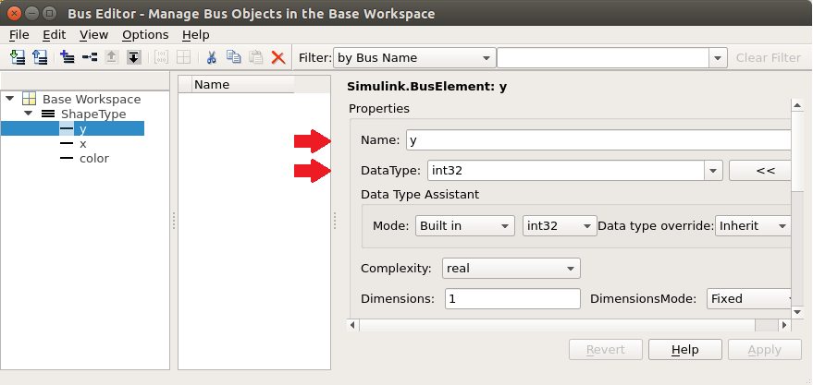Collapse the Base Workspace tree node
The height and width of the screenshot is (385, 813).
tap(10, 98)
